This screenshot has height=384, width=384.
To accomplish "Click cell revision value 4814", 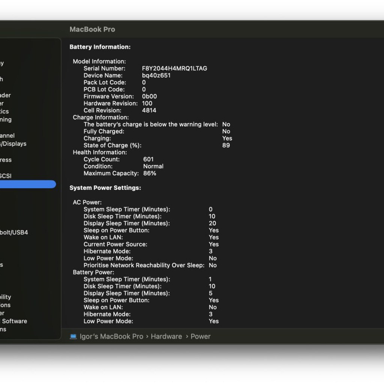I will coord(149,110).
